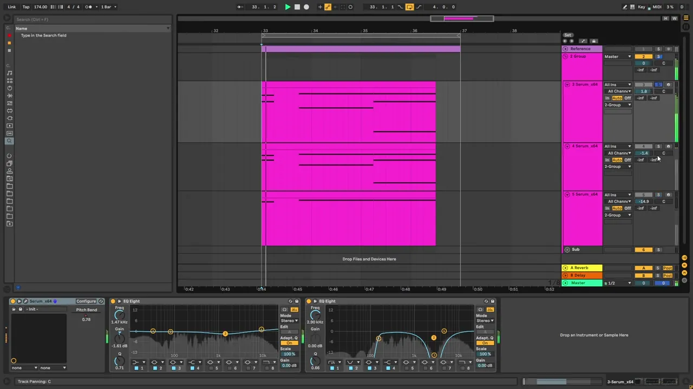The height and width of the screenshot is (389, 693).
Task: Select the orange collection color tag
Action: coord(9,43)
